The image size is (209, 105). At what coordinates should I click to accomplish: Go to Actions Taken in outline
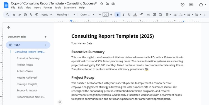pos(25,71)
